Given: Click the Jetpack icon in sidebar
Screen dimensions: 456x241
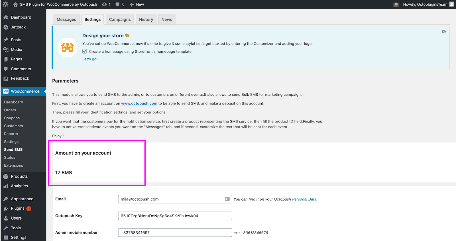Looking at the screenshot, I should (x=6, y=27).
